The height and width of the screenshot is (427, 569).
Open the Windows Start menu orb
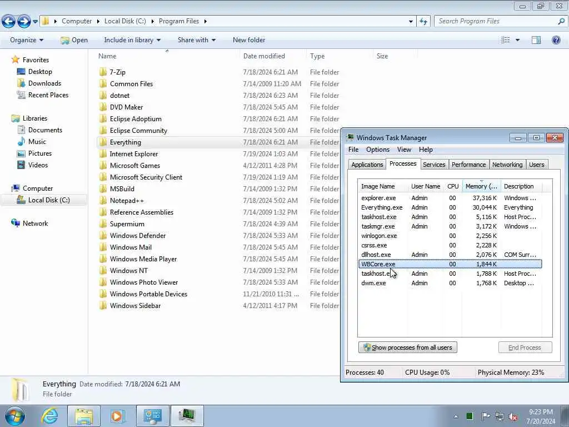(x=14, y=416)
